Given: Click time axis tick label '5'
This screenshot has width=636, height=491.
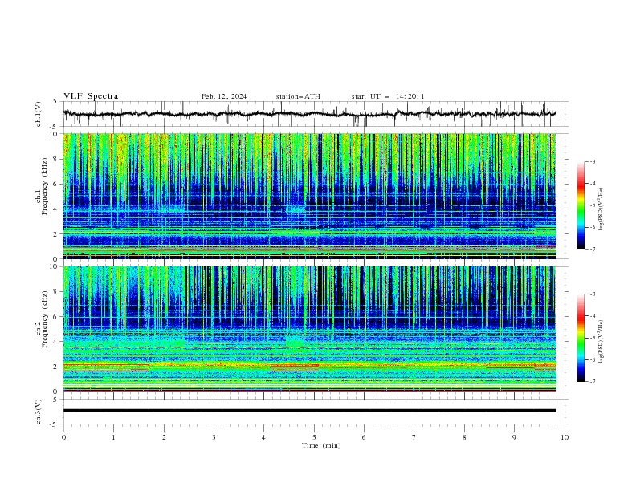Looking at the screenshot, I should (314, 437).
